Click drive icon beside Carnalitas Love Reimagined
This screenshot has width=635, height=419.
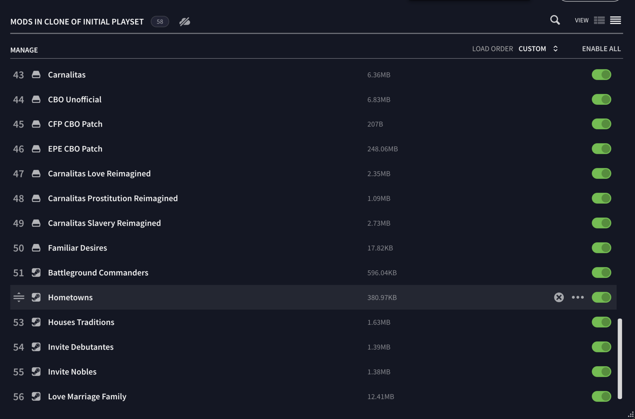[x=36, y=173]
